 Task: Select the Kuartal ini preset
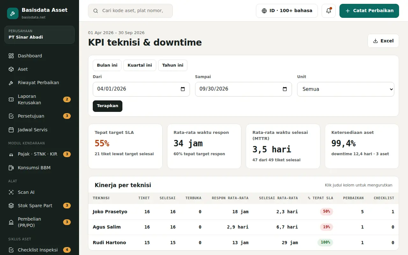pyautogui.click(x=140, y=65)
